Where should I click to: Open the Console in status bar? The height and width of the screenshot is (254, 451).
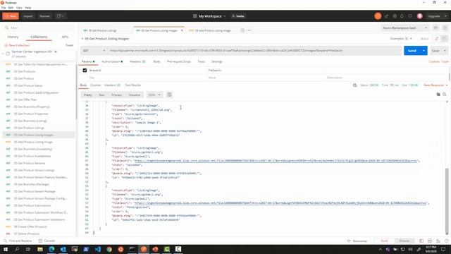click(x=47, y=241)
